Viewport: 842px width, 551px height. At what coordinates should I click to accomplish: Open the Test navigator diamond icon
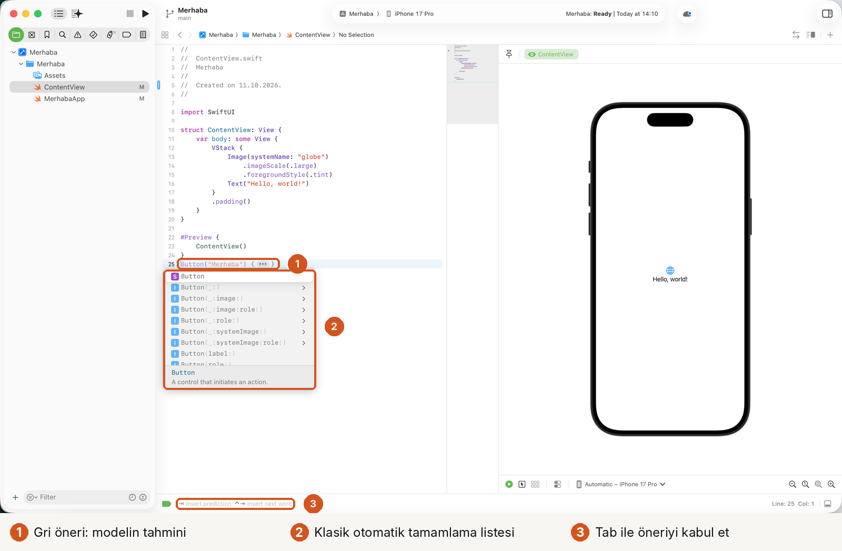point(93,35)
